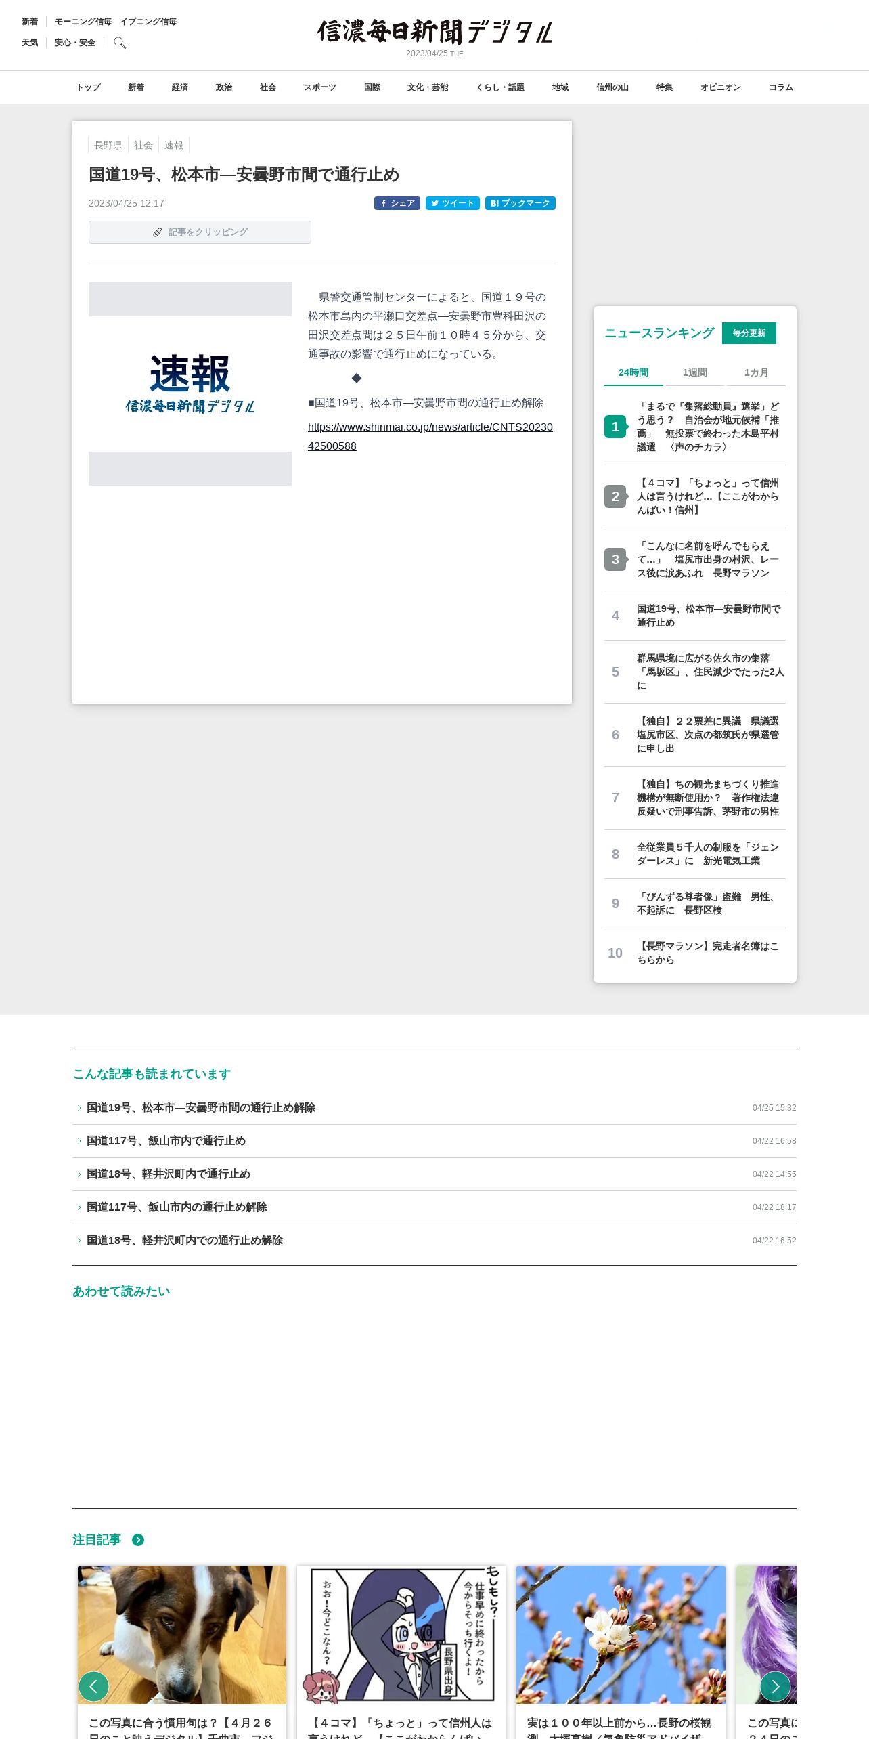Open the 信州の山 navigation item
This screenshot has height=1739, width=869.
(612, 87)
